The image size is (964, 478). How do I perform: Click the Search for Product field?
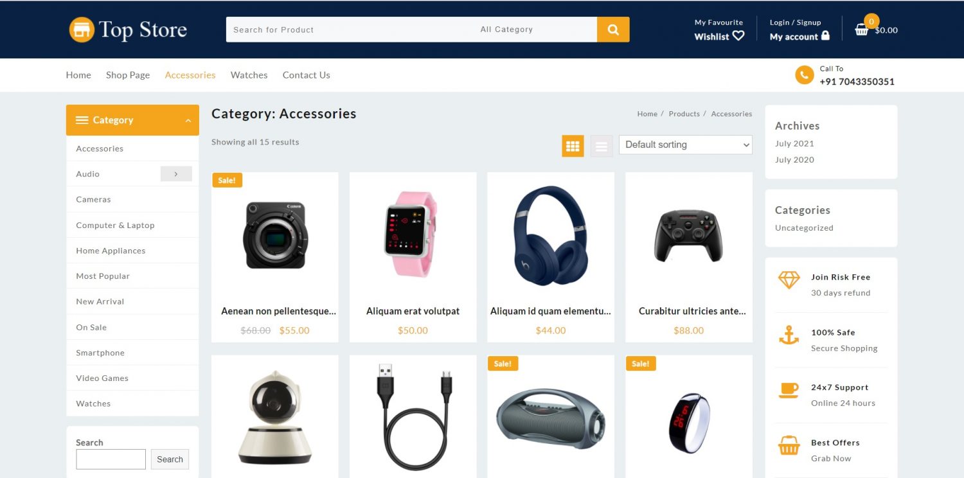pos(350,30)
